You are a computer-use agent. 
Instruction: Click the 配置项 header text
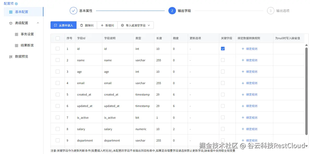[x=9, y=4]
